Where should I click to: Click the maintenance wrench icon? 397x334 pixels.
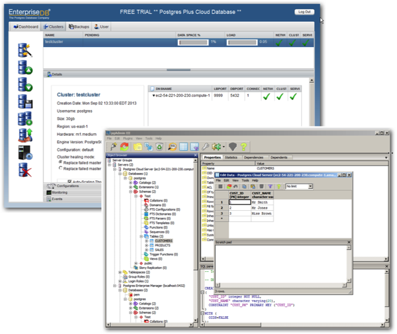coord(205,146)
